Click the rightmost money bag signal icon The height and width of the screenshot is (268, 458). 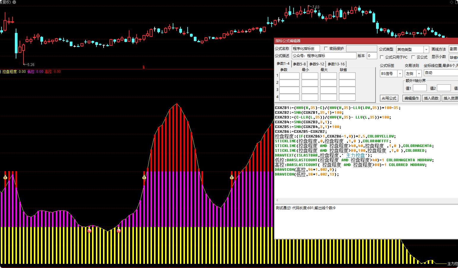point(232,177)
